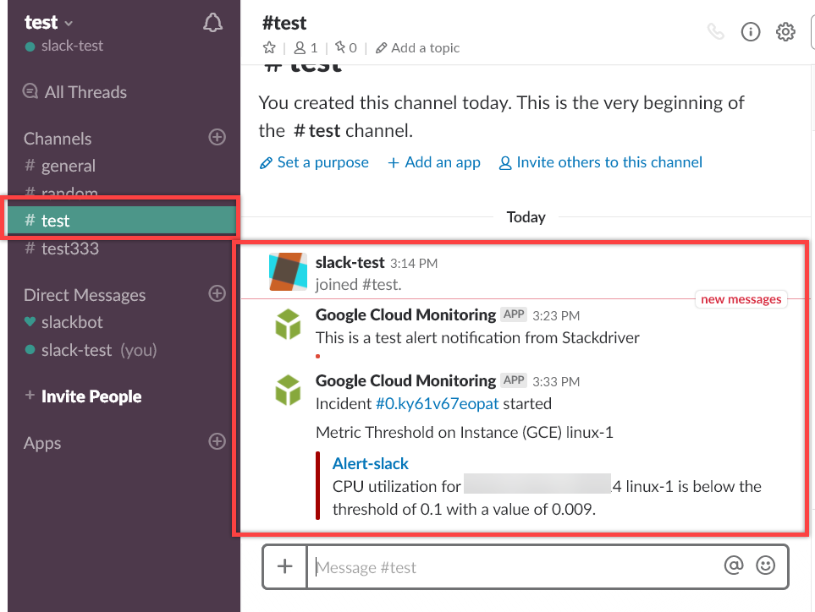Click Google Cloud Monitoring icon at 3:33 PM

tap(288, 390)
